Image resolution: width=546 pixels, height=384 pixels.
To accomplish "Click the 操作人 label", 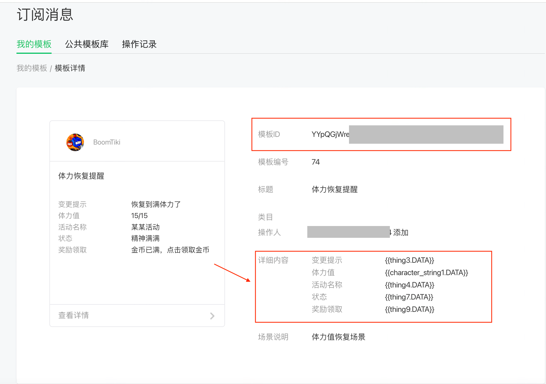I will [269, 232].
